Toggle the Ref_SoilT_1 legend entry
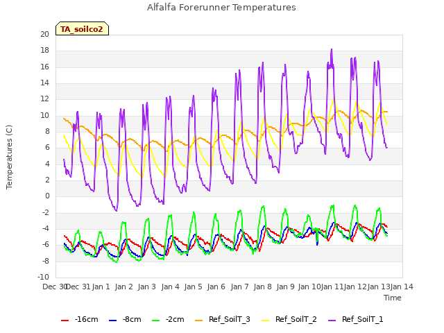Image resolution: width=444 pixels, height=333 pixels. [356, 319]
